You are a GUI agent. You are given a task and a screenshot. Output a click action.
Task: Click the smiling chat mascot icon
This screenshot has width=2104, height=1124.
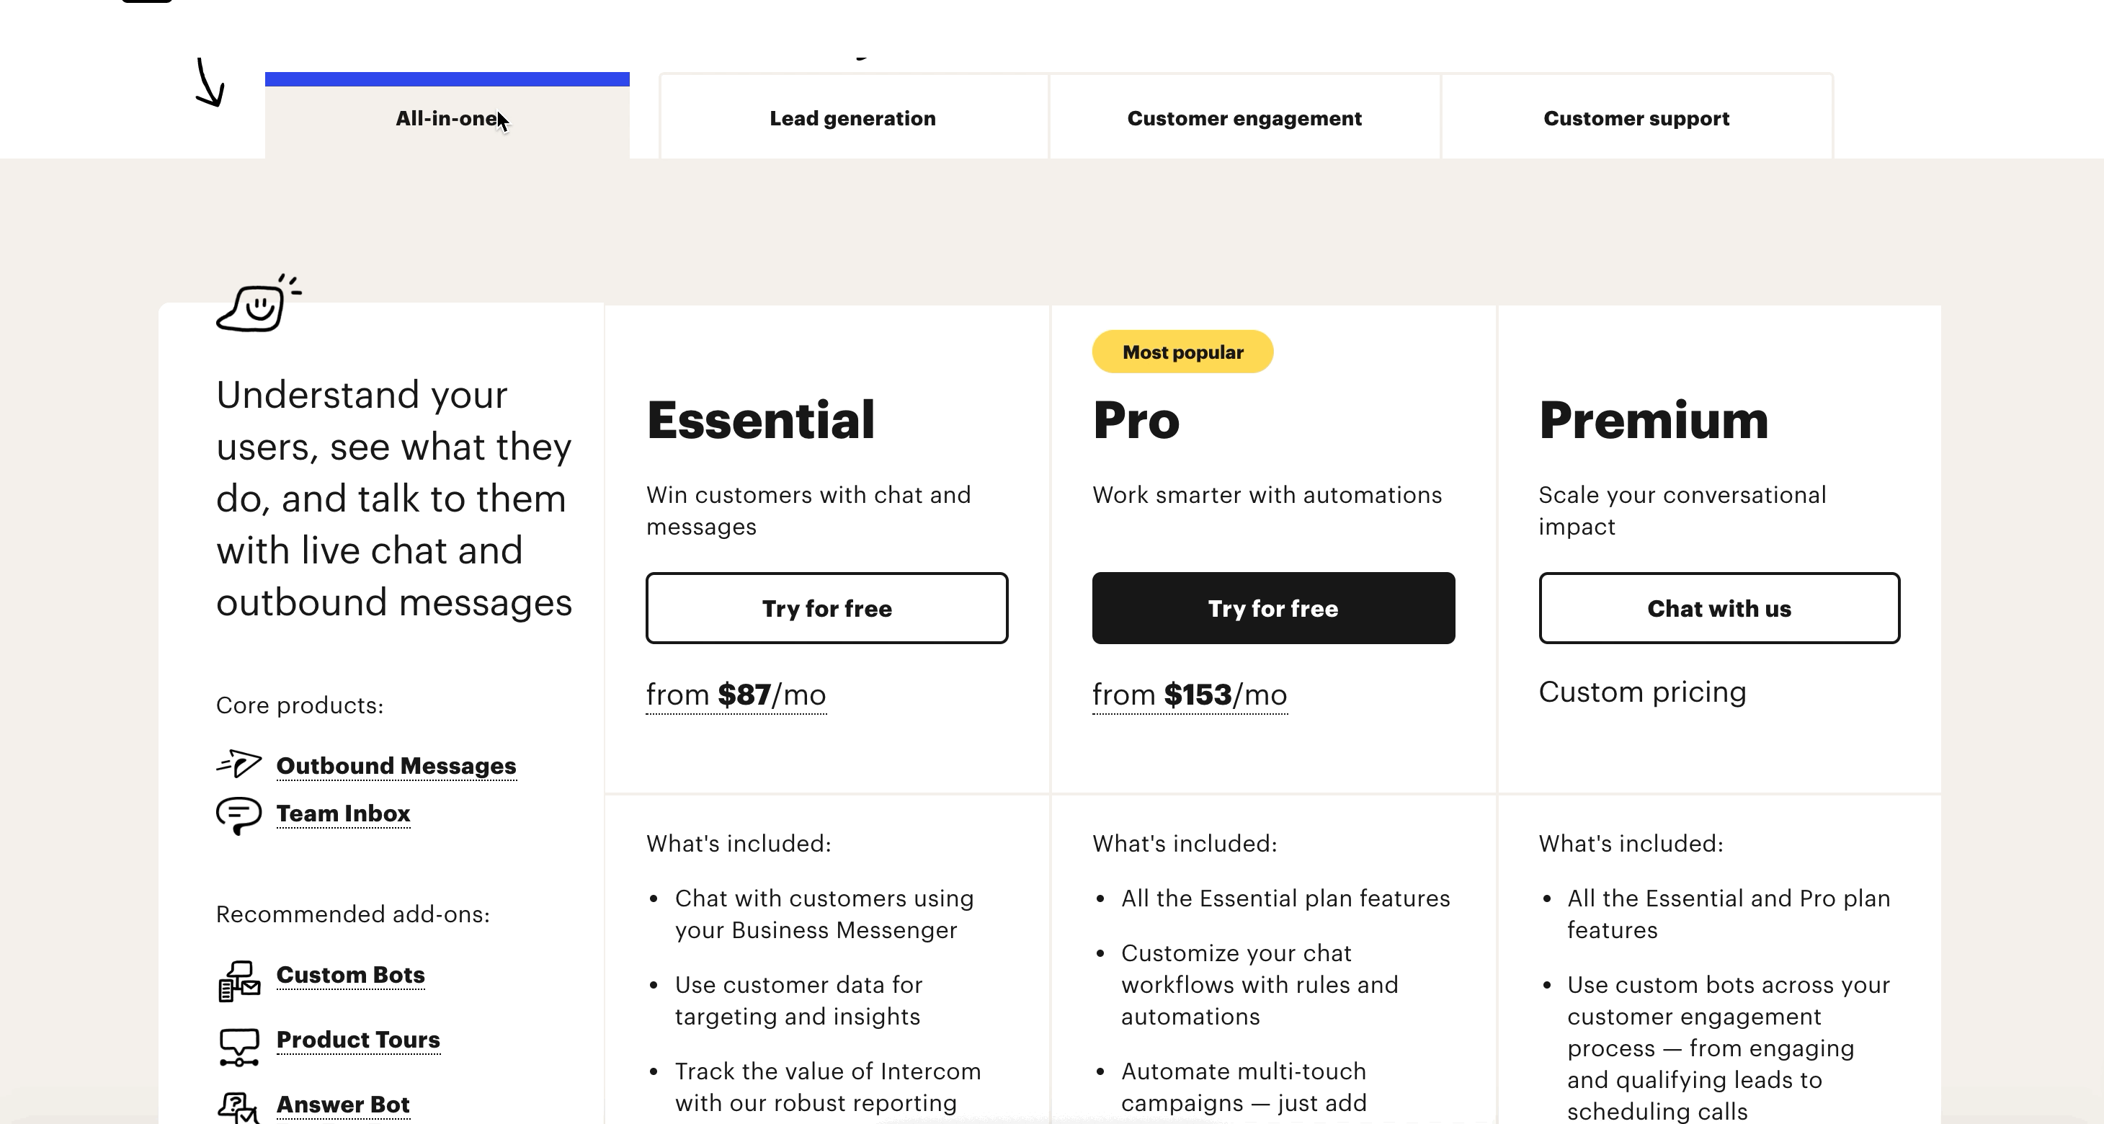258,303
